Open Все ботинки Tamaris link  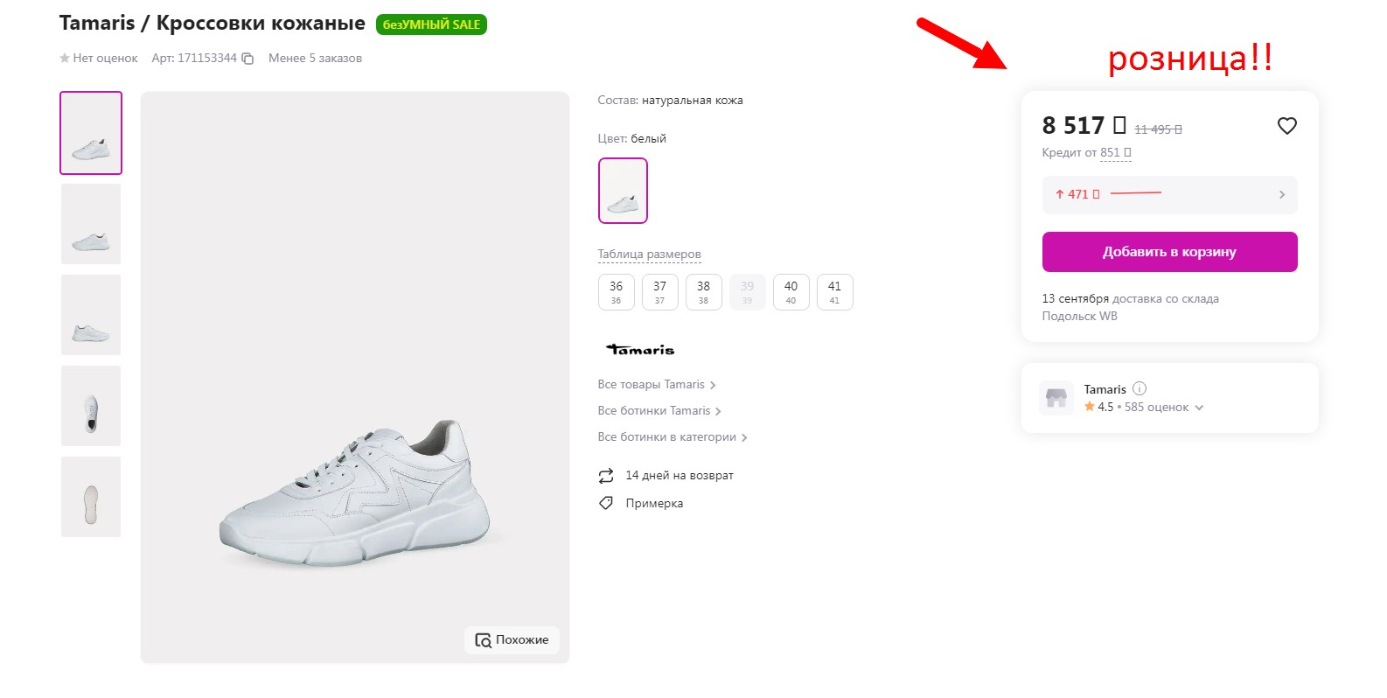point(659,411)
